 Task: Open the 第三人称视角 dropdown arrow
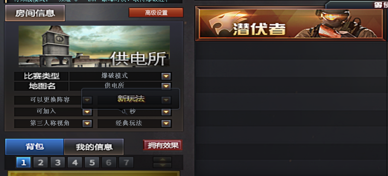(87, 123)
